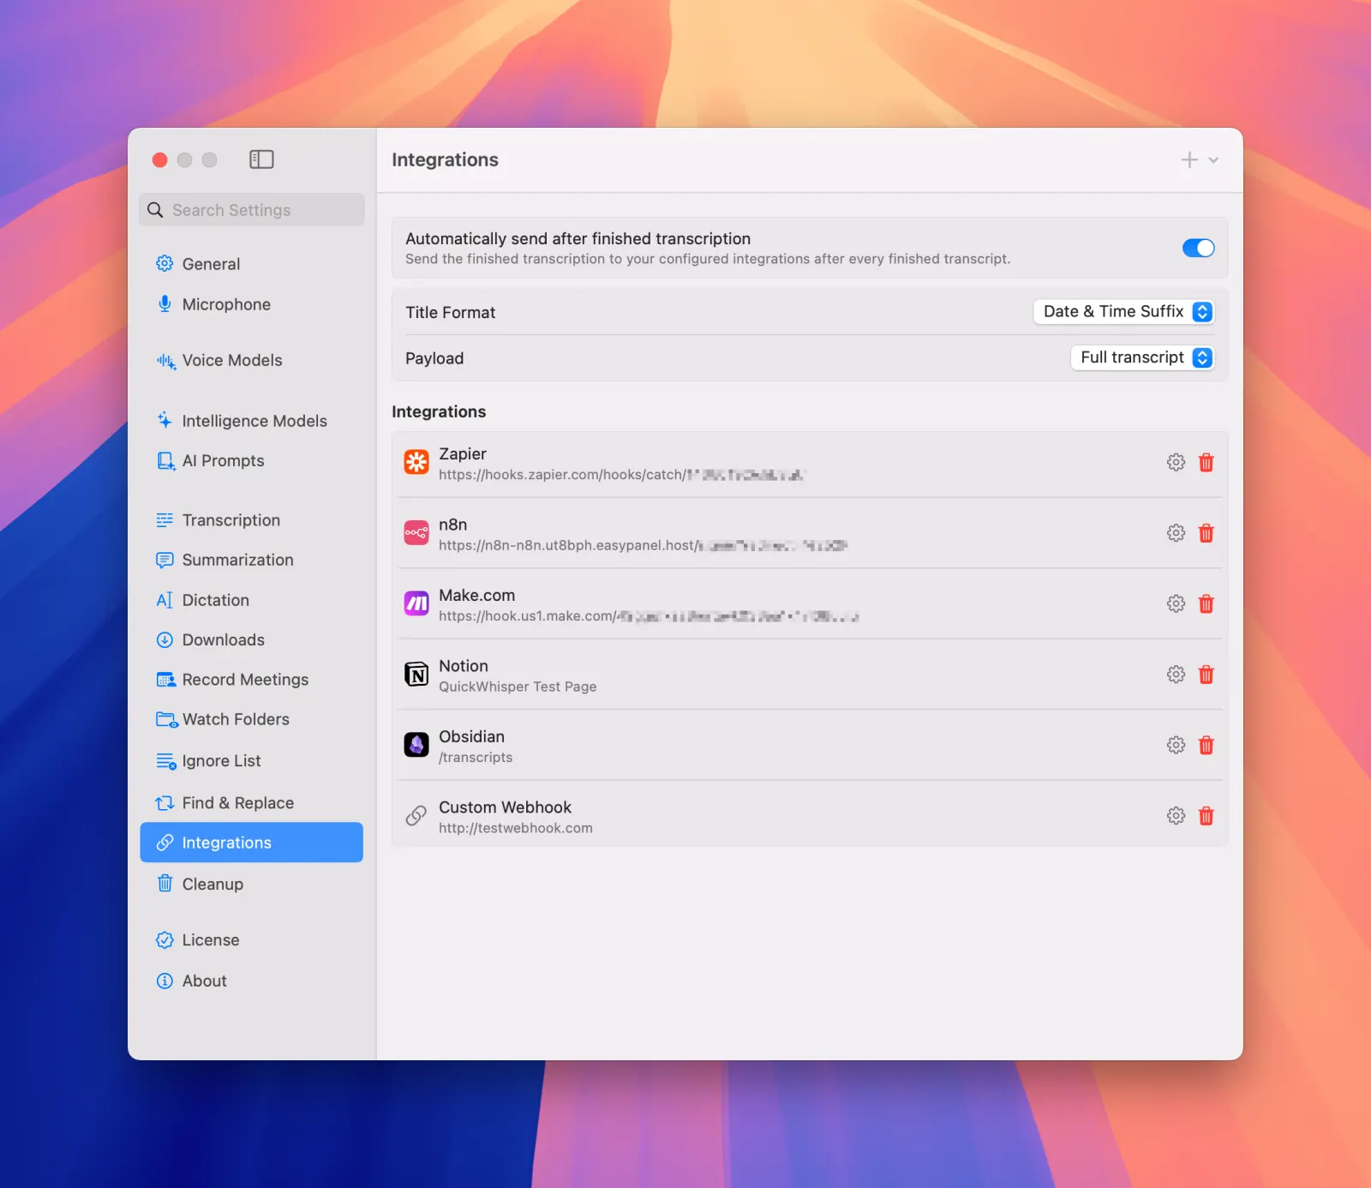Delete the Zapier integration
Screen dimensions: 1371x1188
pyautogui.click(x=1206, y=463)
